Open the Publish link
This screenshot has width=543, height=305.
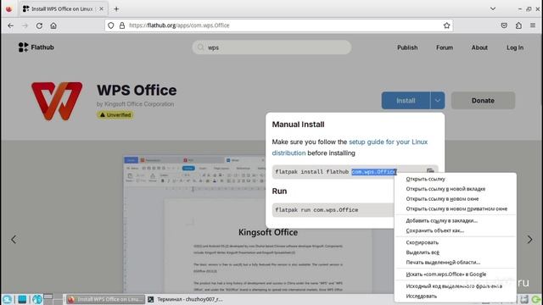tap(407, 47)
